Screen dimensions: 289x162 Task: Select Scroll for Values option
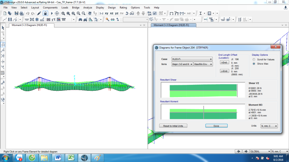coord(254,59)
